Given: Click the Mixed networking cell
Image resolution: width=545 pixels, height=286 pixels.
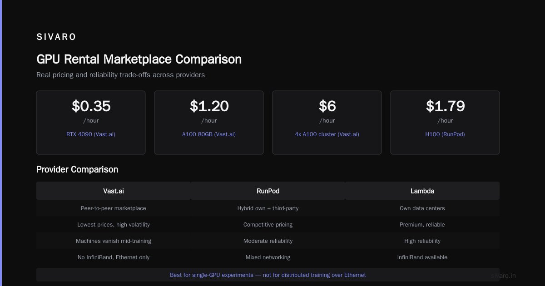Looking at the screenshot, I should (268, 257).
